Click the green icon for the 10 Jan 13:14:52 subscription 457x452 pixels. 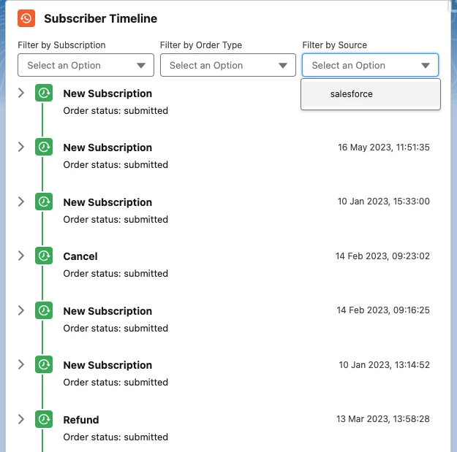[44, 364]
